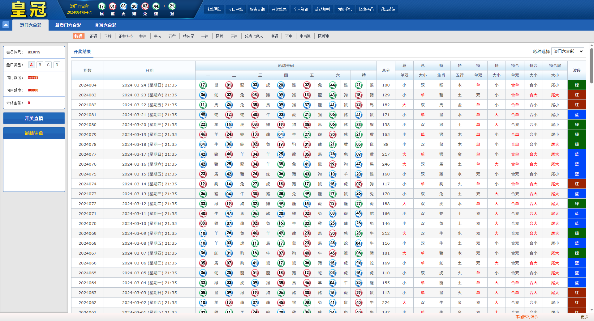Image resolution: width=594 pixels, height=321 pixels.
Task: Click the 更多 link at bottom
Action: click(x=584, y=317)
